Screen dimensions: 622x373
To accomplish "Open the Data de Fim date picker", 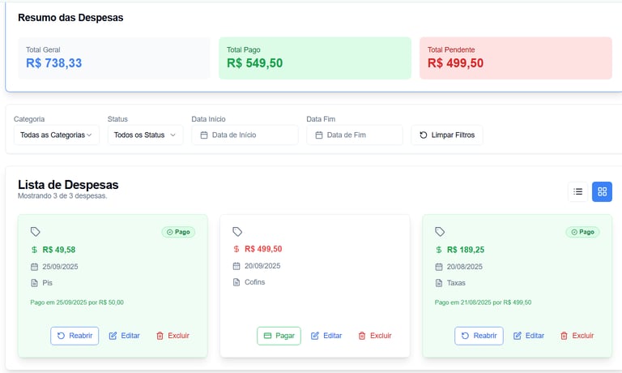I will pyautogui.click(x=355, y=135).
